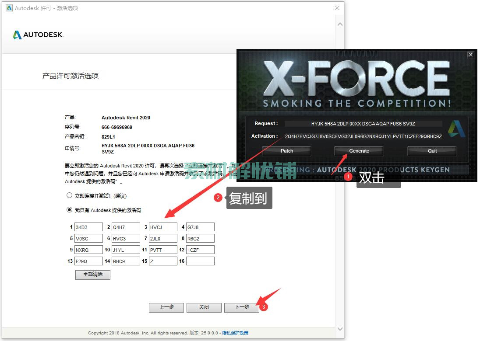
Task: Click the 全部清除 clear-all button
Action: click(x=93, y=275)
